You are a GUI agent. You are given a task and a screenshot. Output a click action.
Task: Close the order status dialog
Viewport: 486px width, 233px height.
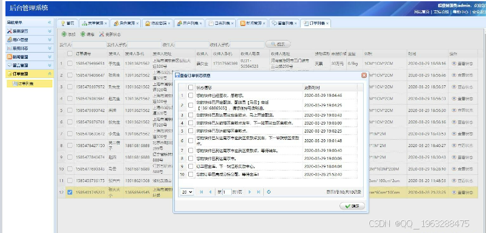pyautogui.click(x=364, y=75)
